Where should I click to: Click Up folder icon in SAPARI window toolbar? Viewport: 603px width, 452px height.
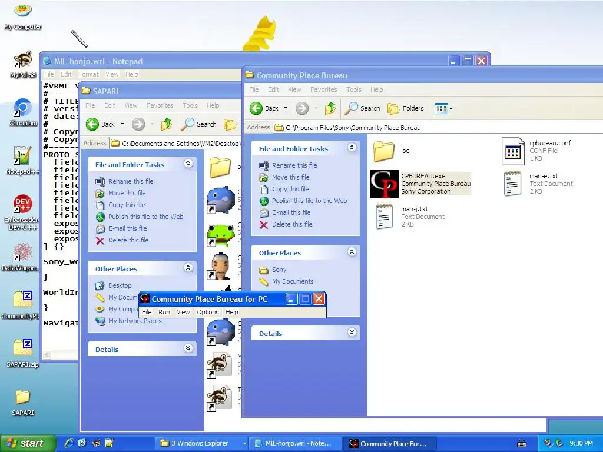pos(166,124)
